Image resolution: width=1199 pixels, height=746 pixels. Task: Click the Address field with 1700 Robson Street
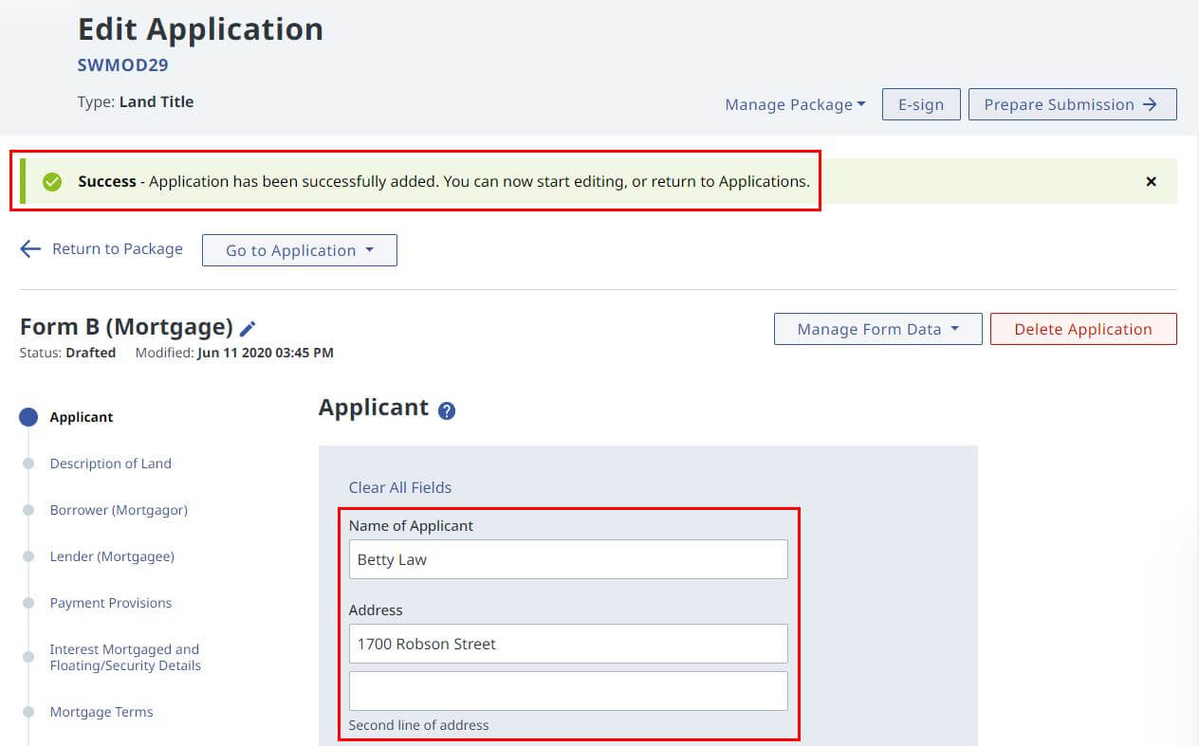coord(568,644)
